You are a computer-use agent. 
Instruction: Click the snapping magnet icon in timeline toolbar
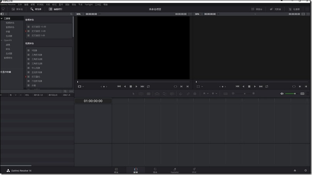pos(181,94)
